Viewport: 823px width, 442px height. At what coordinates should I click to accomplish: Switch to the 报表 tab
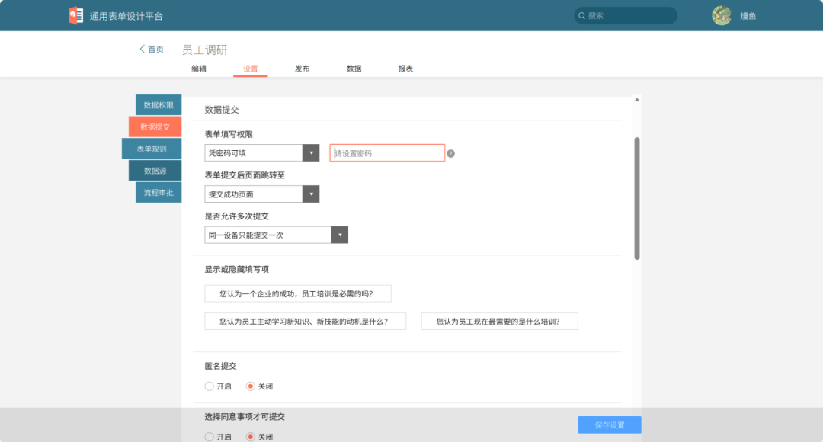point(405,68)
